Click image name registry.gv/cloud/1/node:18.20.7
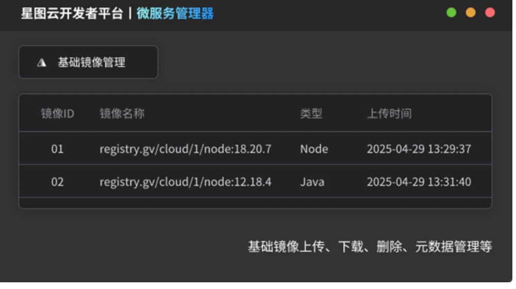This screenshot has width=516, height=289. click(x=185, y=149)
